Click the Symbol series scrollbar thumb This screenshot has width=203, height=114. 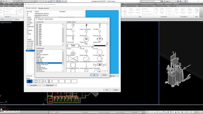point(63,35)
